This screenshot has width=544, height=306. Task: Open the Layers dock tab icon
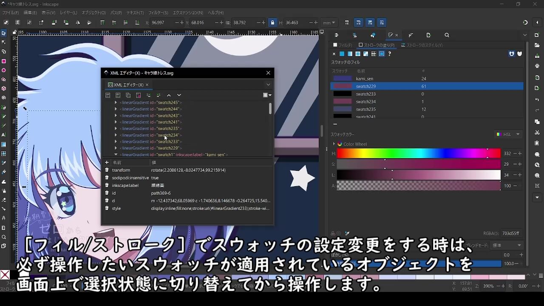[355, 35]
